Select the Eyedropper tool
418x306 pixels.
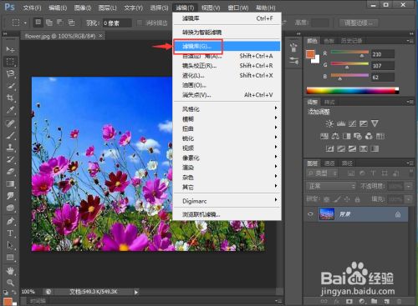click(10, 110)
